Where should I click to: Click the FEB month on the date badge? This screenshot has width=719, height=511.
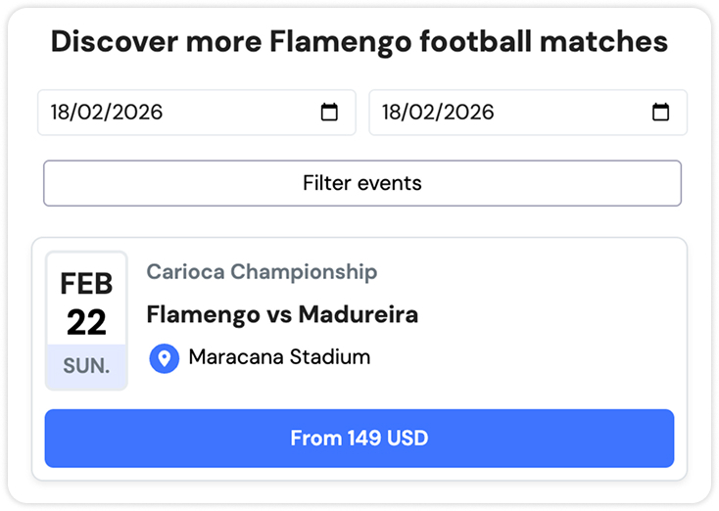[86, 284]
